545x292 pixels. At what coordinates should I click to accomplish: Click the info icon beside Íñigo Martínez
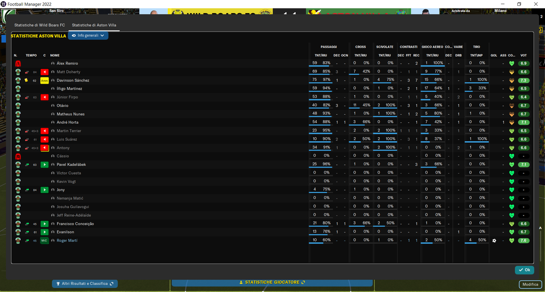click(x=53, y=89)
